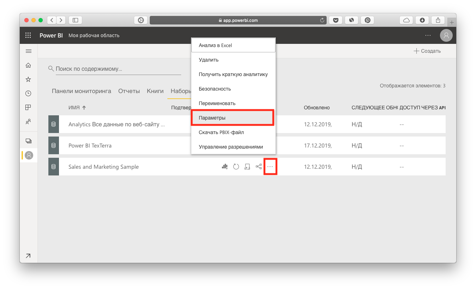Viewport: 476px width, 289px height.
Task: Click the Get data arrow icon
Action: [28, 256]
